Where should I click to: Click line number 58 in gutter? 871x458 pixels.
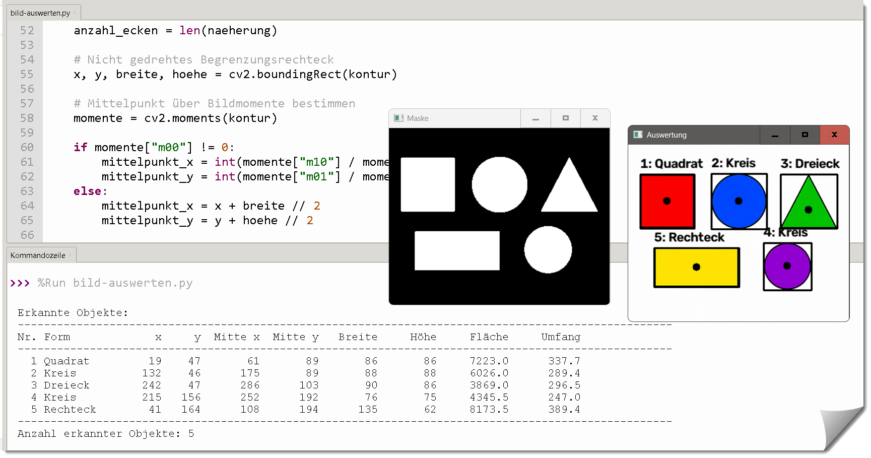pos(27,118)
